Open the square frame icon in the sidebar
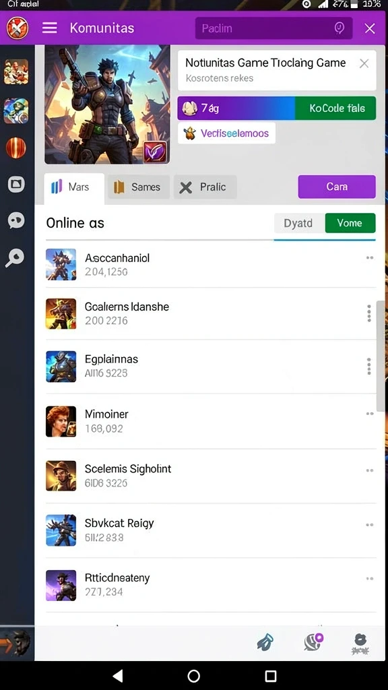The width and height of the screenshot is (388, 690). click(16, 185)
